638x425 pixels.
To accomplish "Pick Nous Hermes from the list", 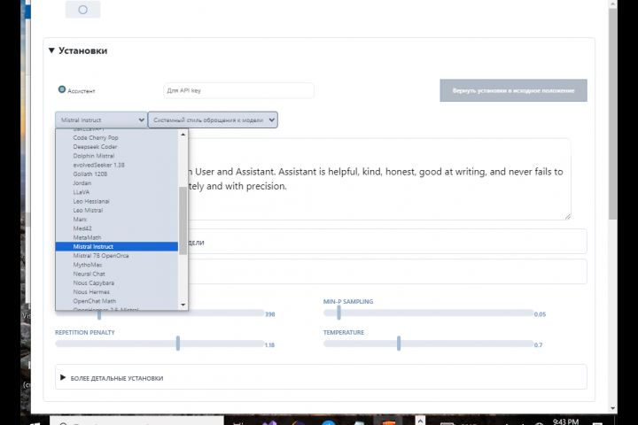I will pyautogui.click(x=91, y=292).
